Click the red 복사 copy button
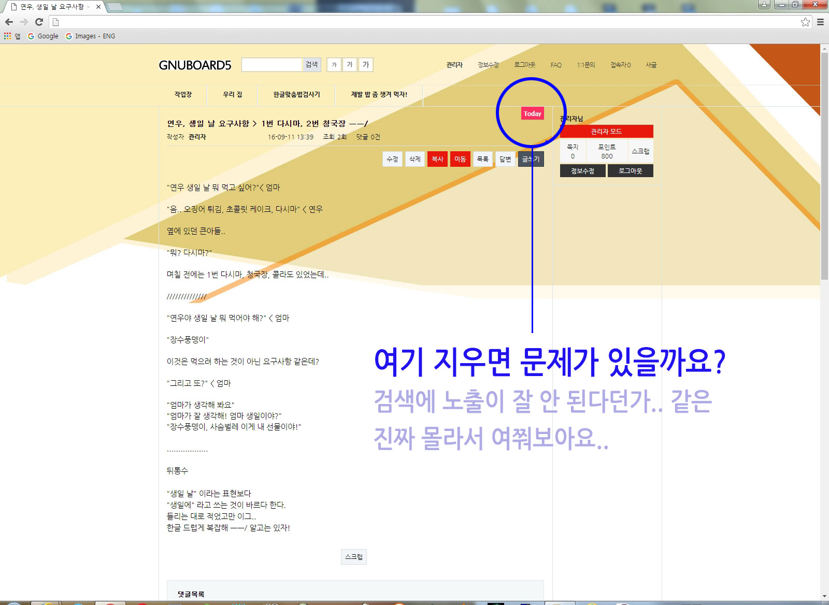The height and width of the screenshot is (605, 829). 437,159
